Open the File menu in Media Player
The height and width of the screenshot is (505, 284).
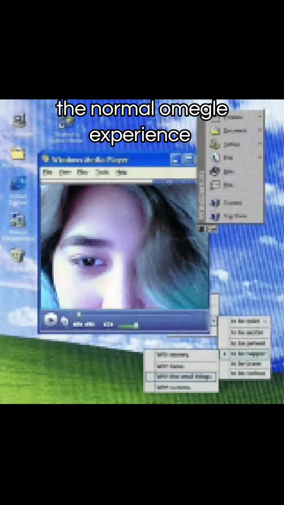coord(48,173)
